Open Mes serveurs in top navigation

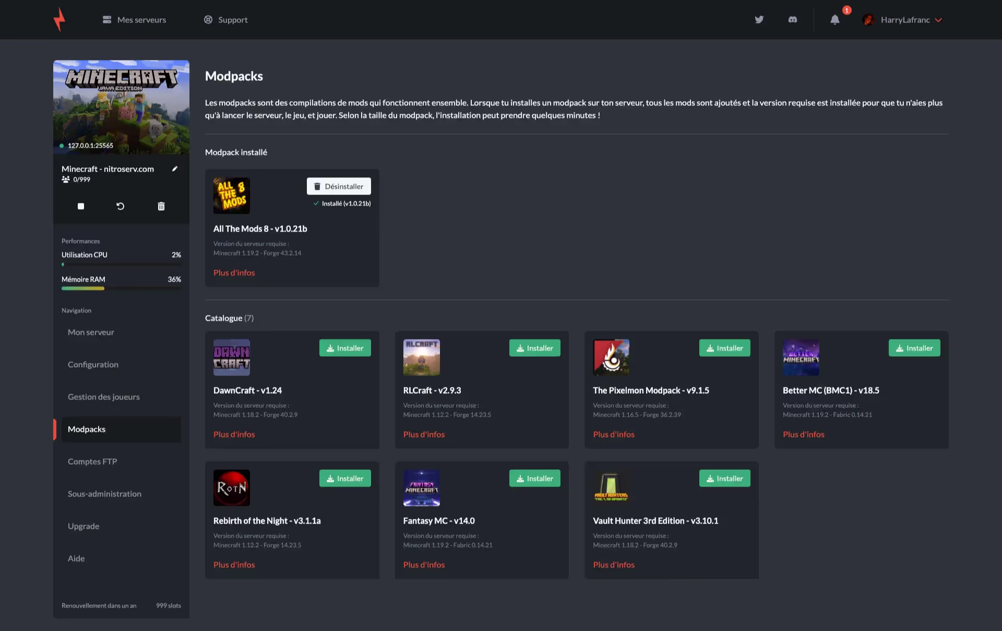134,20
